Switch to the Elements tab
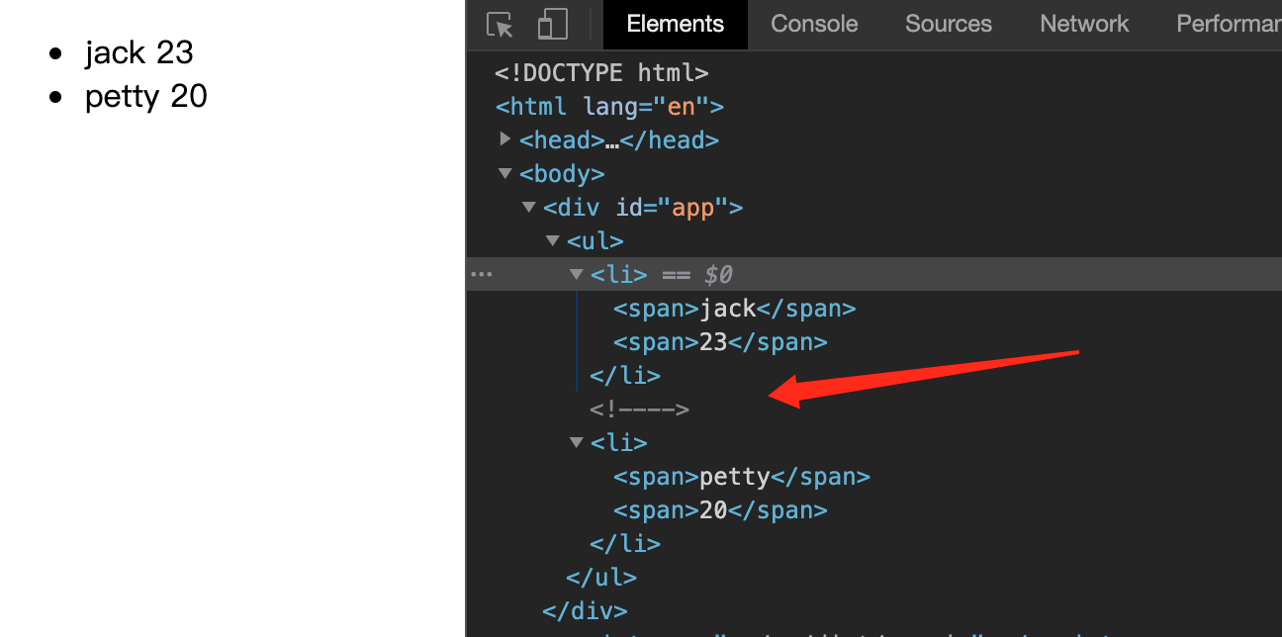 (676, 24)
